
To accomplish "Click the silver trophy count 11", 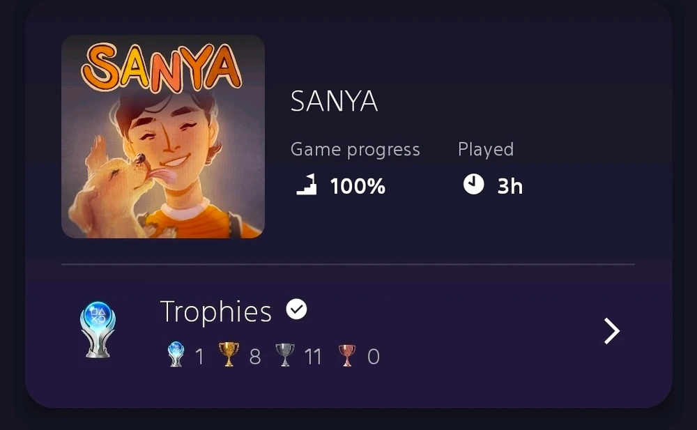I will click(x=313, y=357).
